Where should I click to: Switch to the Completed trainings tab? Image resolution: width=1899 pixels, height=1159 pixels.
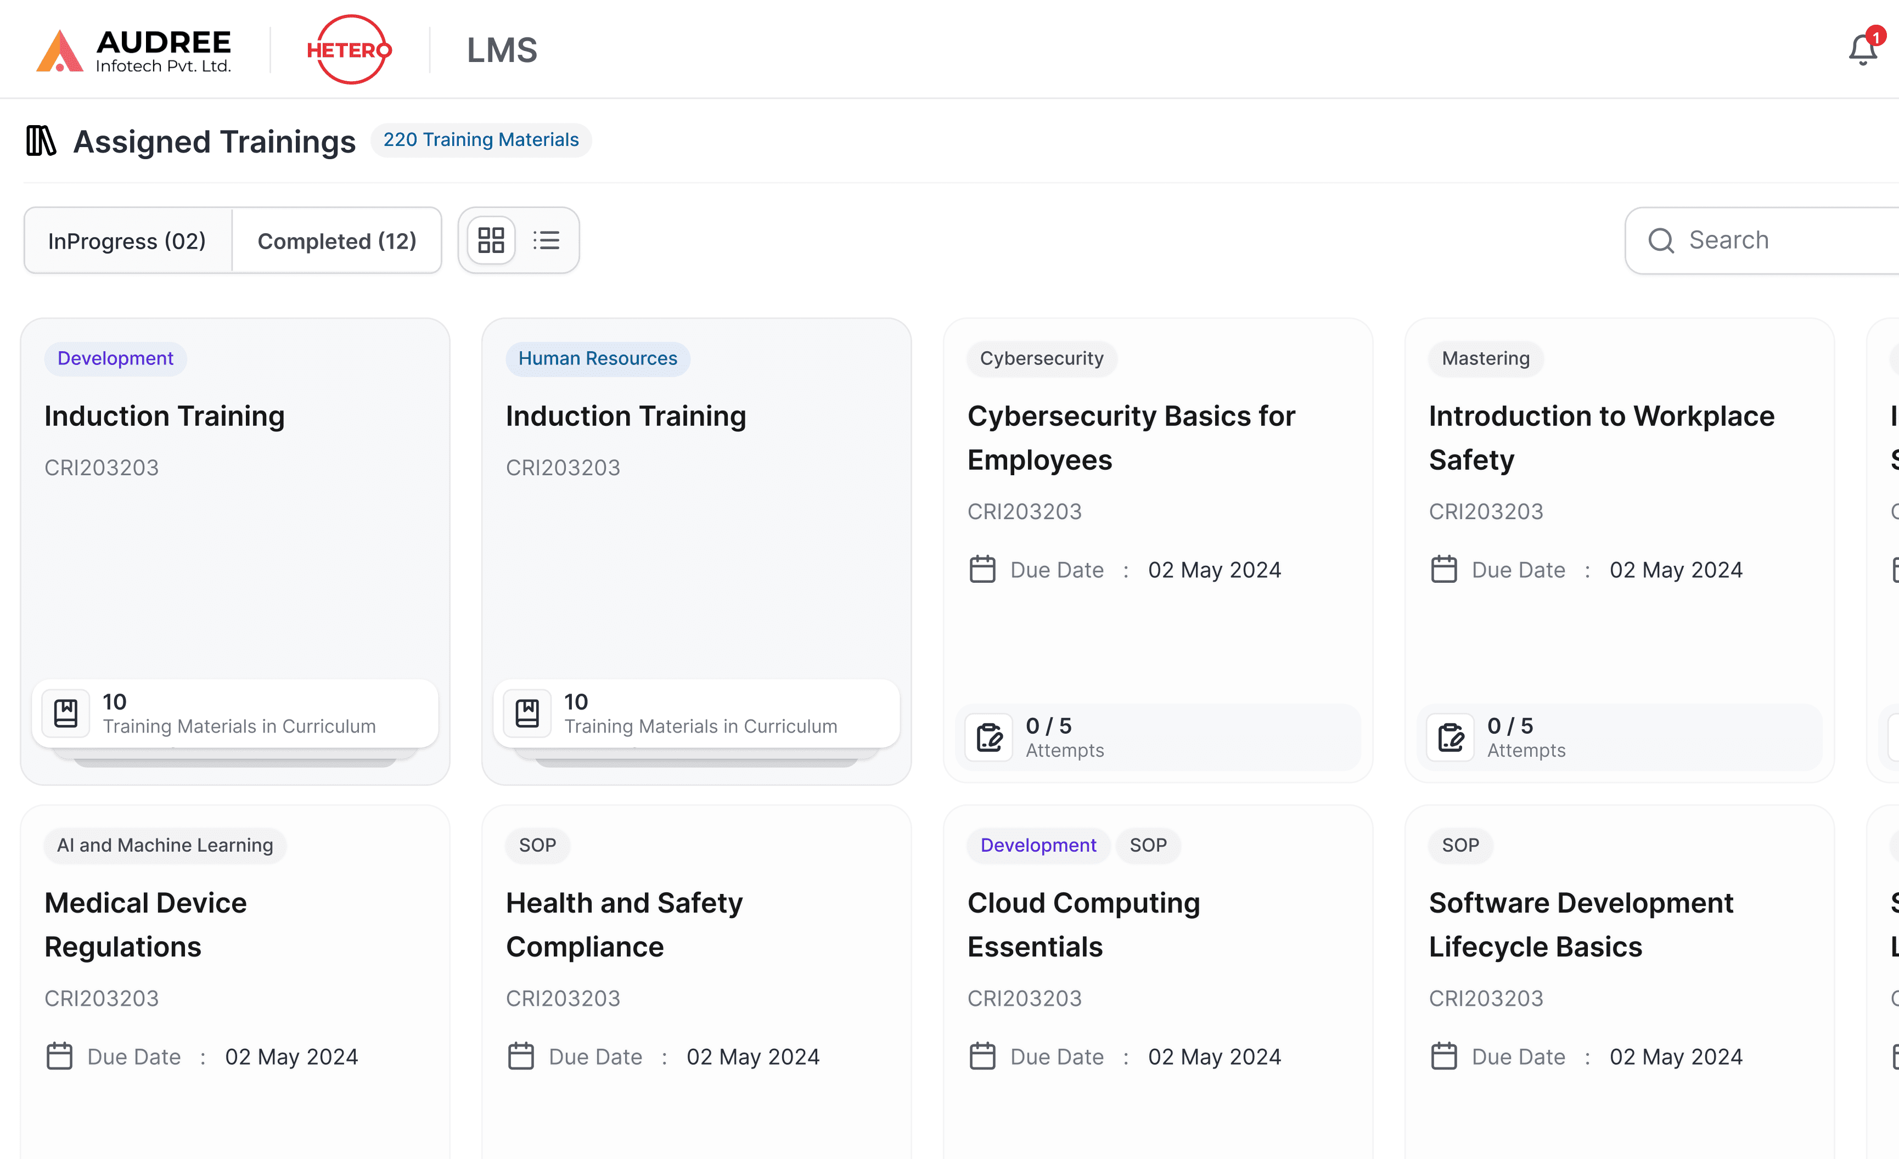(337, 240)
